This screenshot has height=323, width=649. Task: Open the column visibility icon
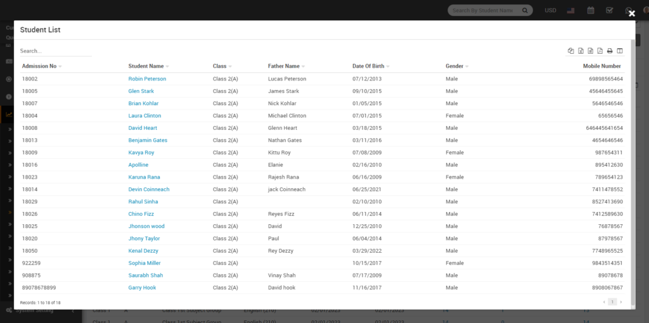pos(620,51)
